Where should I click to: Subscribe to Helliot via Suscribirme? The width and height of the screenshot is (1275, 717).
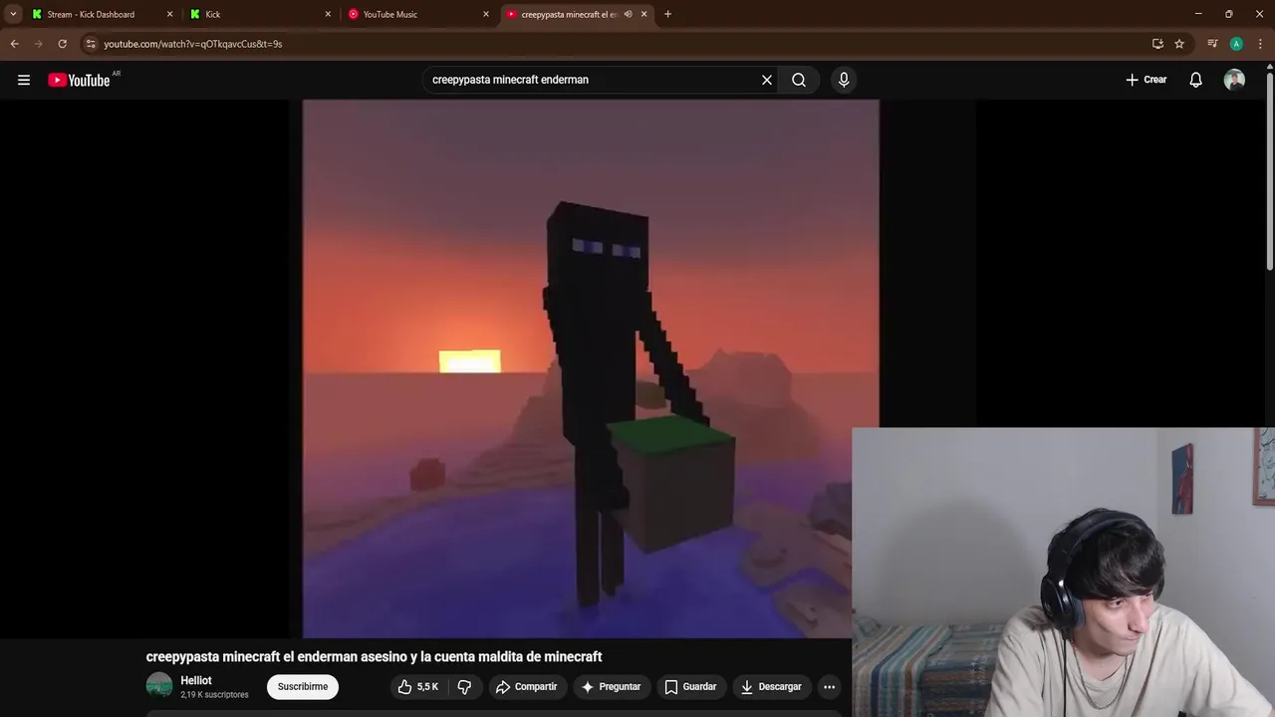tap(303, 686)
